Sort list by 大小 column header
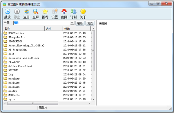Image resolution: width=174 pixels, height=113 pixels. tap(54, 29)
